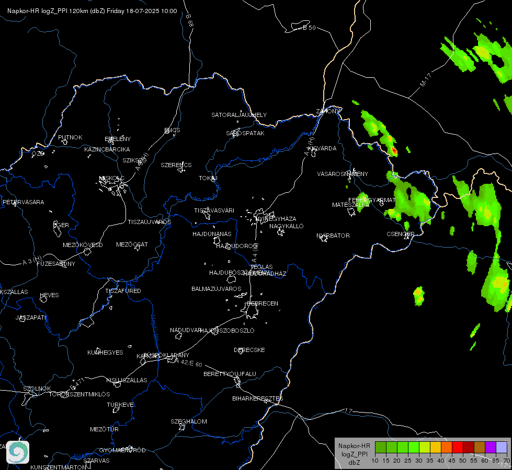Click the MATESZALKA town label
The width and height of the screenshot is (512, 470).
(x=351, y=205)
